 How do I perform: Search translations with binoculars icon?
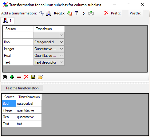pos(5,77)
